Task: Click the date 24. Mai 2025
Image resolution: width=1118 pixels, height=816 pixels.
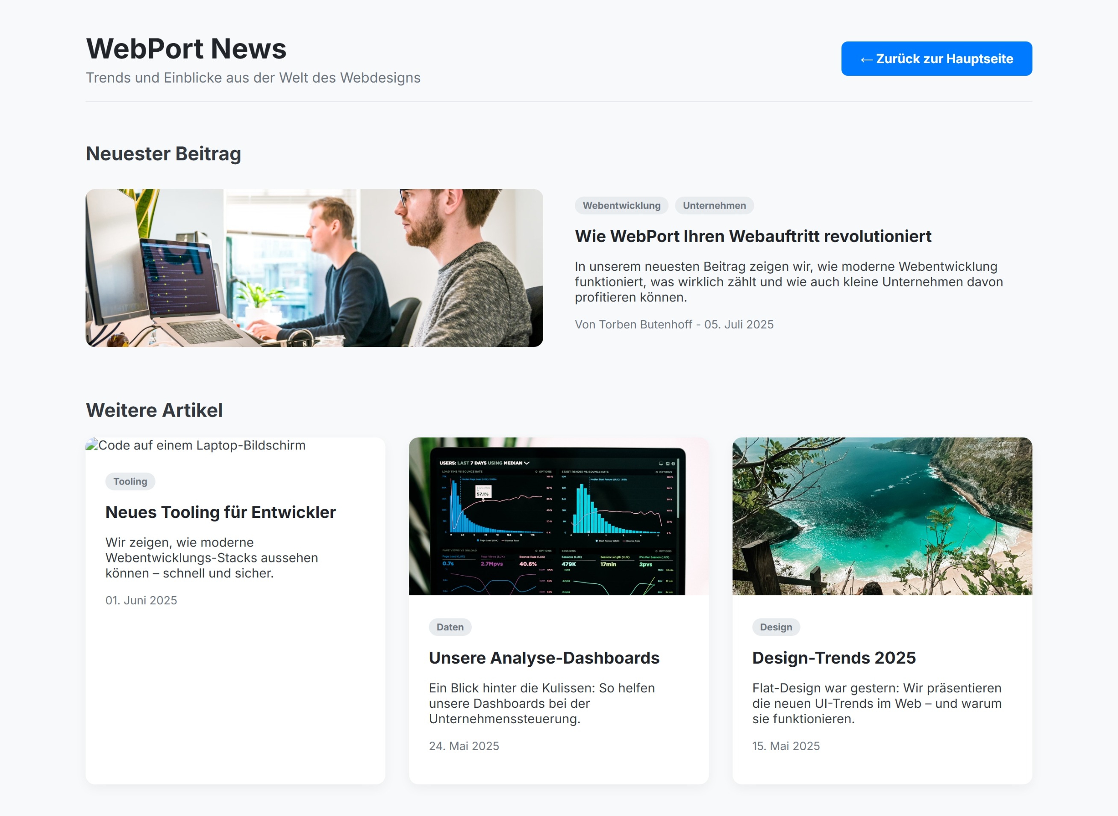Action: [464, 746]
